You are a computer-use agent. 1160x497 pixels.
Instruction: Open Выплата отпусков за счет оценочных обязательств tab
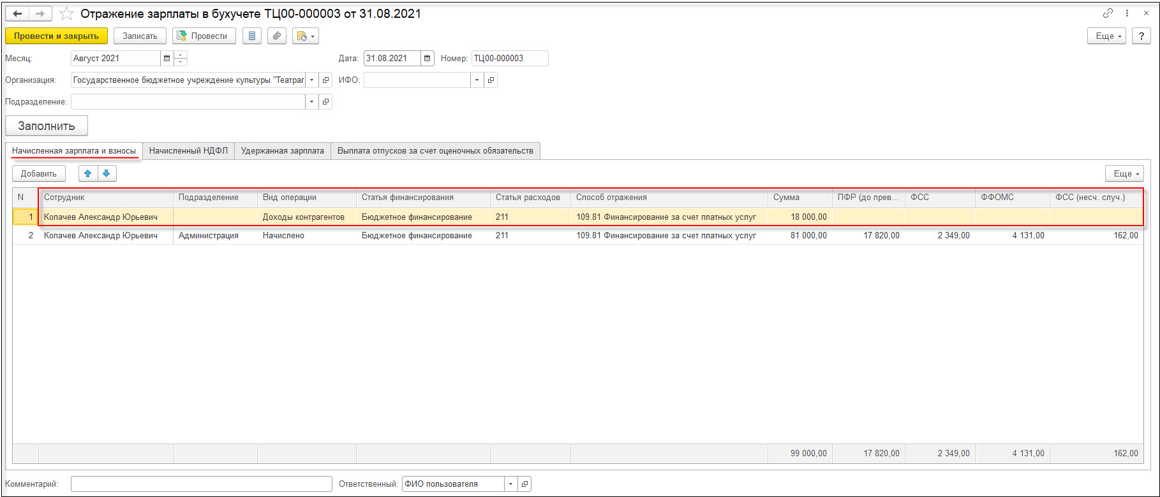click(x=435, y=151)
